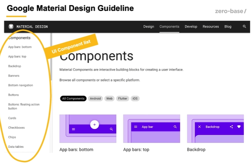Screen dimensions: 251x164
Task: Click the App bar label inside top card
Action: 147,127
